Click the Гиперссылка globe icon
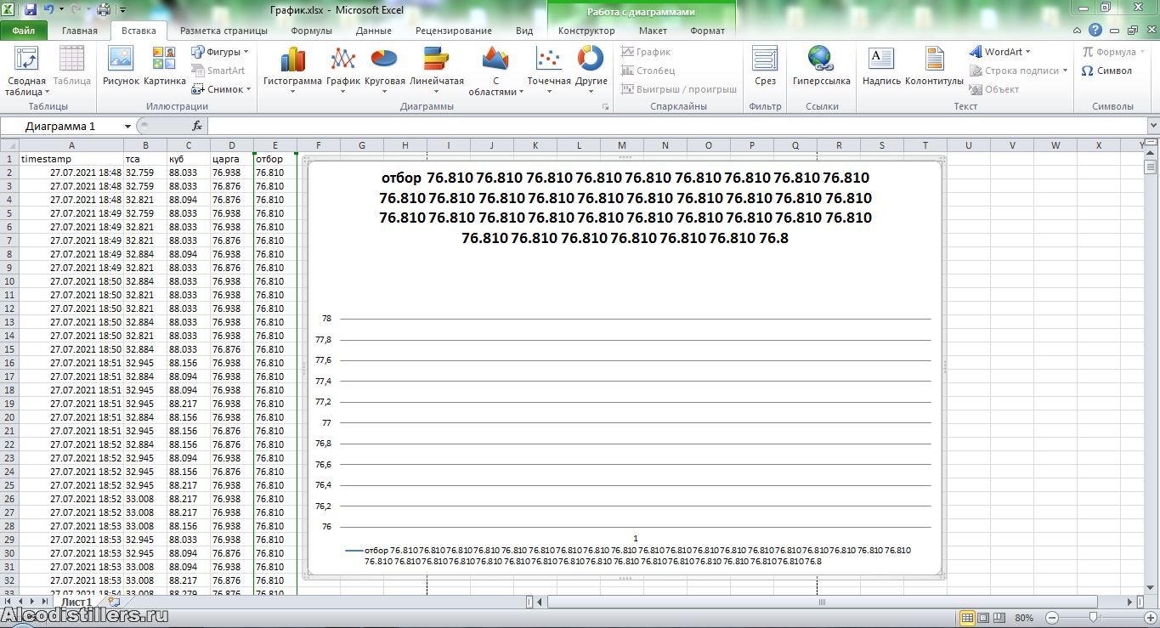1160x628 pixels. 821,66
